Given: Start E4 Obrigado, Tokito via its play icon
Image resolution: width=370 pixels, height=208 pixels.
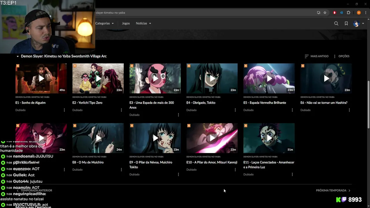Looking at the screenshot, I should tap(212, 78).
